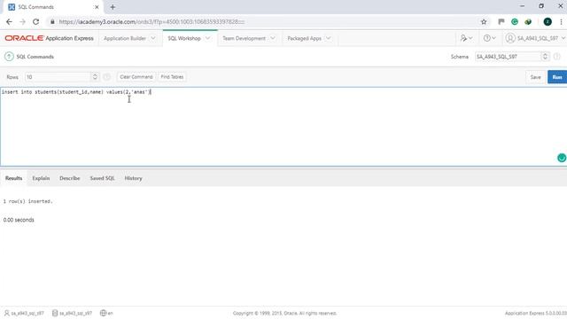Switch to the Explain tab

(41, 178)
